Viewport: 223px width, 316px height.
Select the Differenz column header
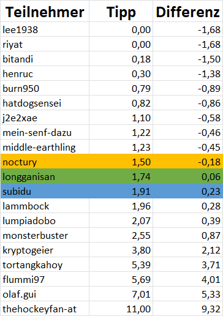188,11
